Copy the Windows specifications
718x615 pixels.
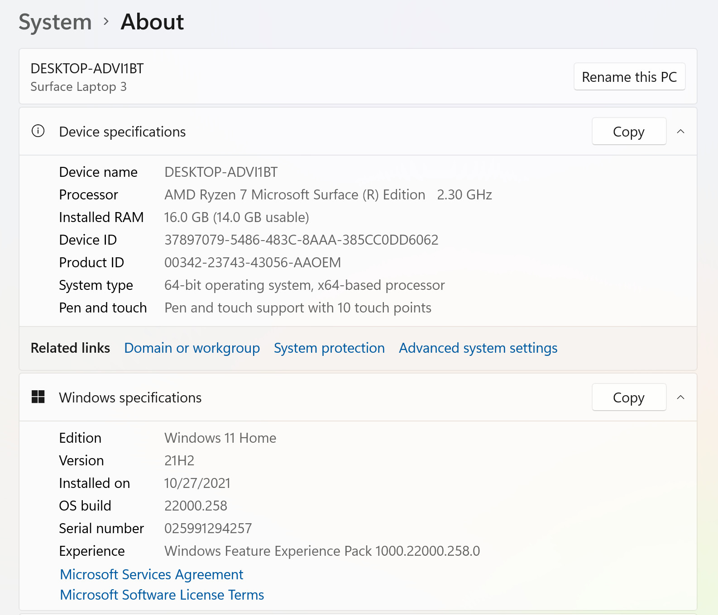[x=629, y=397]
